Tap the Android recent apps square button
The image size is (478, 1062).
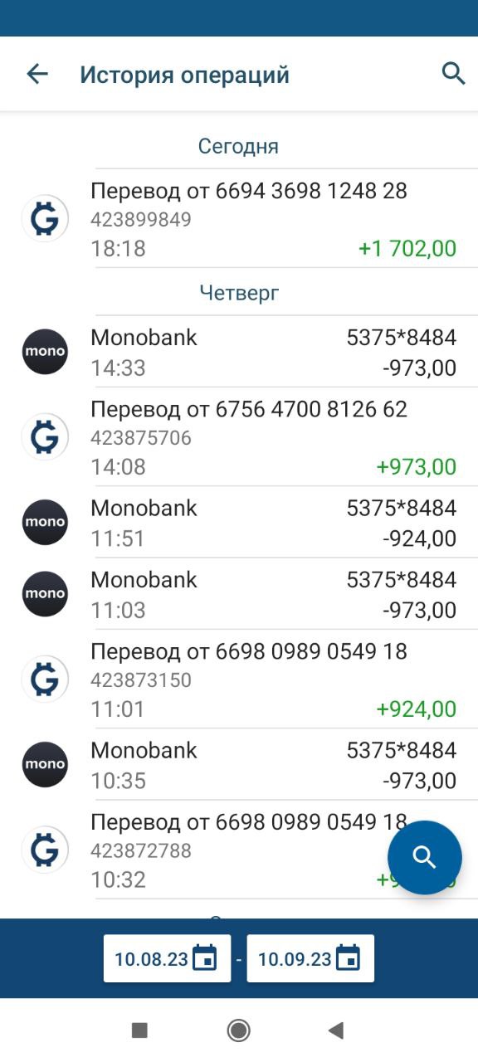tap(139, 1030)
